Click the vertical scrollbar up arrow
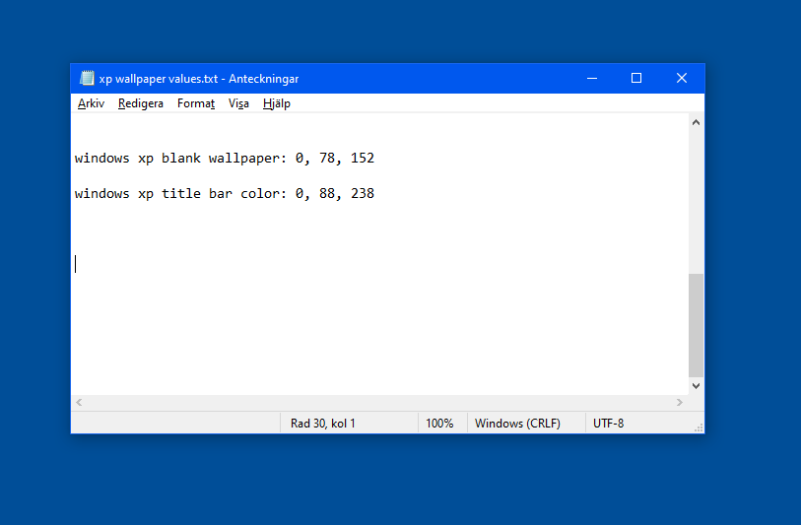This screenshot has height=525, width=801. click(x=696, y=122)
